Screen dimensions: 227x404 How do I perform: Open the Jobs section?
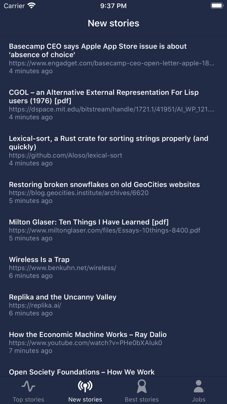[198, 391]
